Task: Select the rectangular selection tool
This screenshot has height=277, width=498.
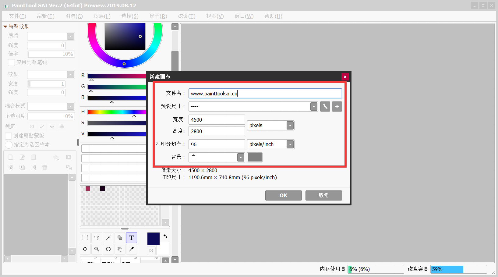Action: click(85, 238)
